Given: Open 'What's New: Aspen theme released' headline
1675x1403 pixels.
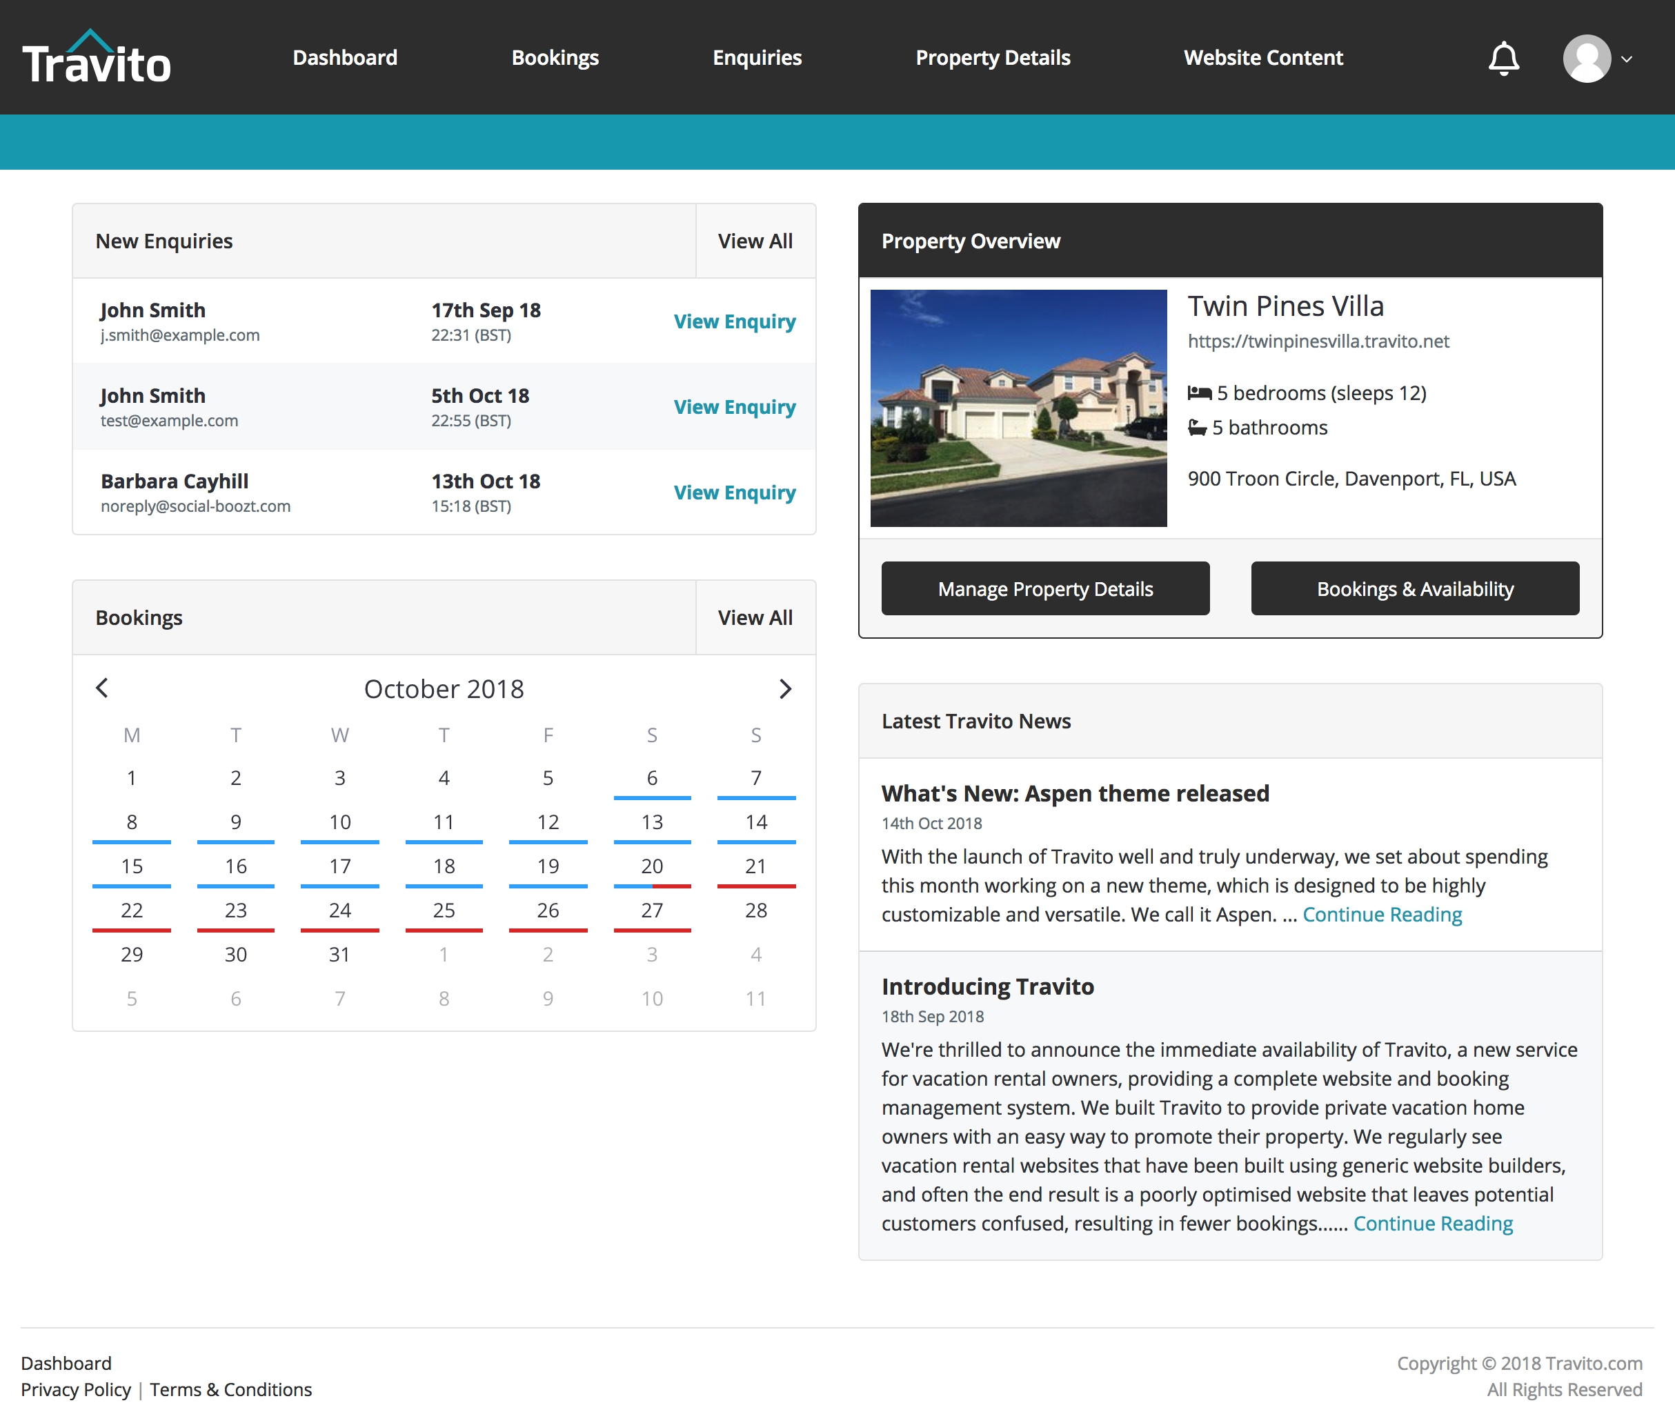Looking at the screenshot, I should (x=1076, y=793).
